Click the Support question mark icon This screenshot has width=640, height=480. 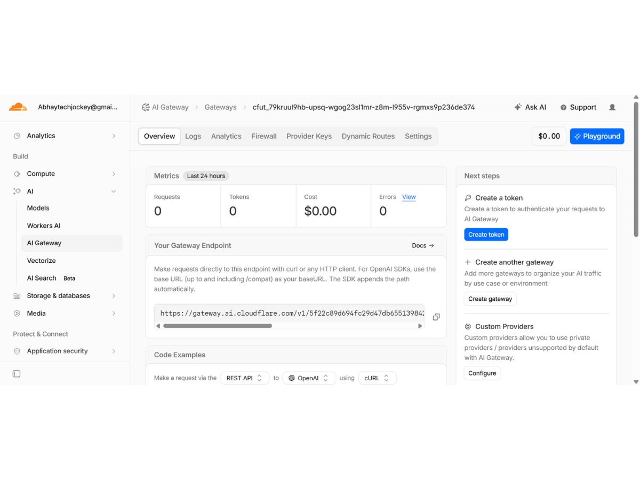coord(563,108)
